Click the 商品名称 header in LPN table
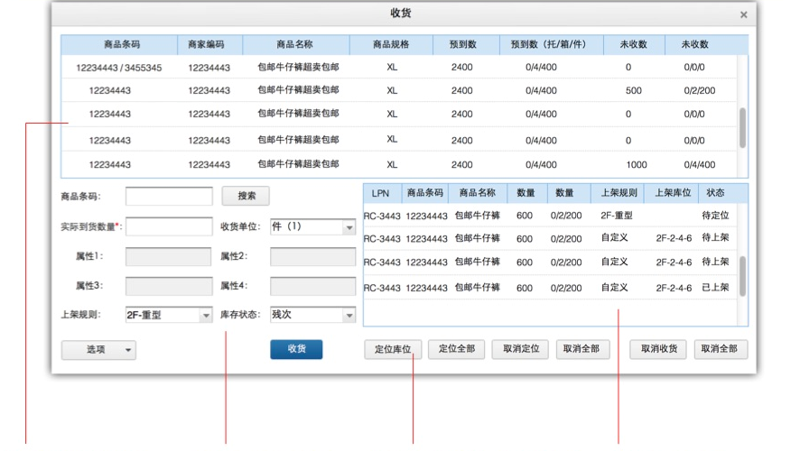 477,193
